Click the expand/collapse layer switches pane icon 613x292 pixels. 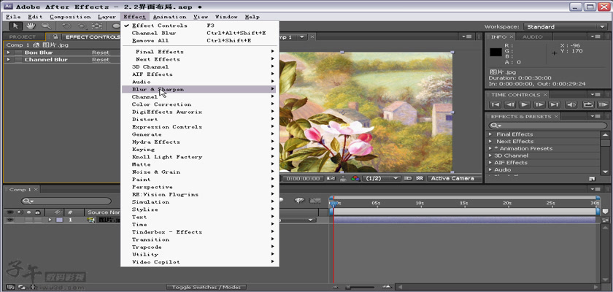10,287
